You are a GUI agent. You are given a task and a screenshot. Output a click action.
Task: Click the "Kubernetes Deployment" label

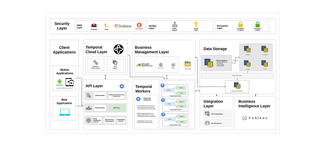click(x=147, y=99)
